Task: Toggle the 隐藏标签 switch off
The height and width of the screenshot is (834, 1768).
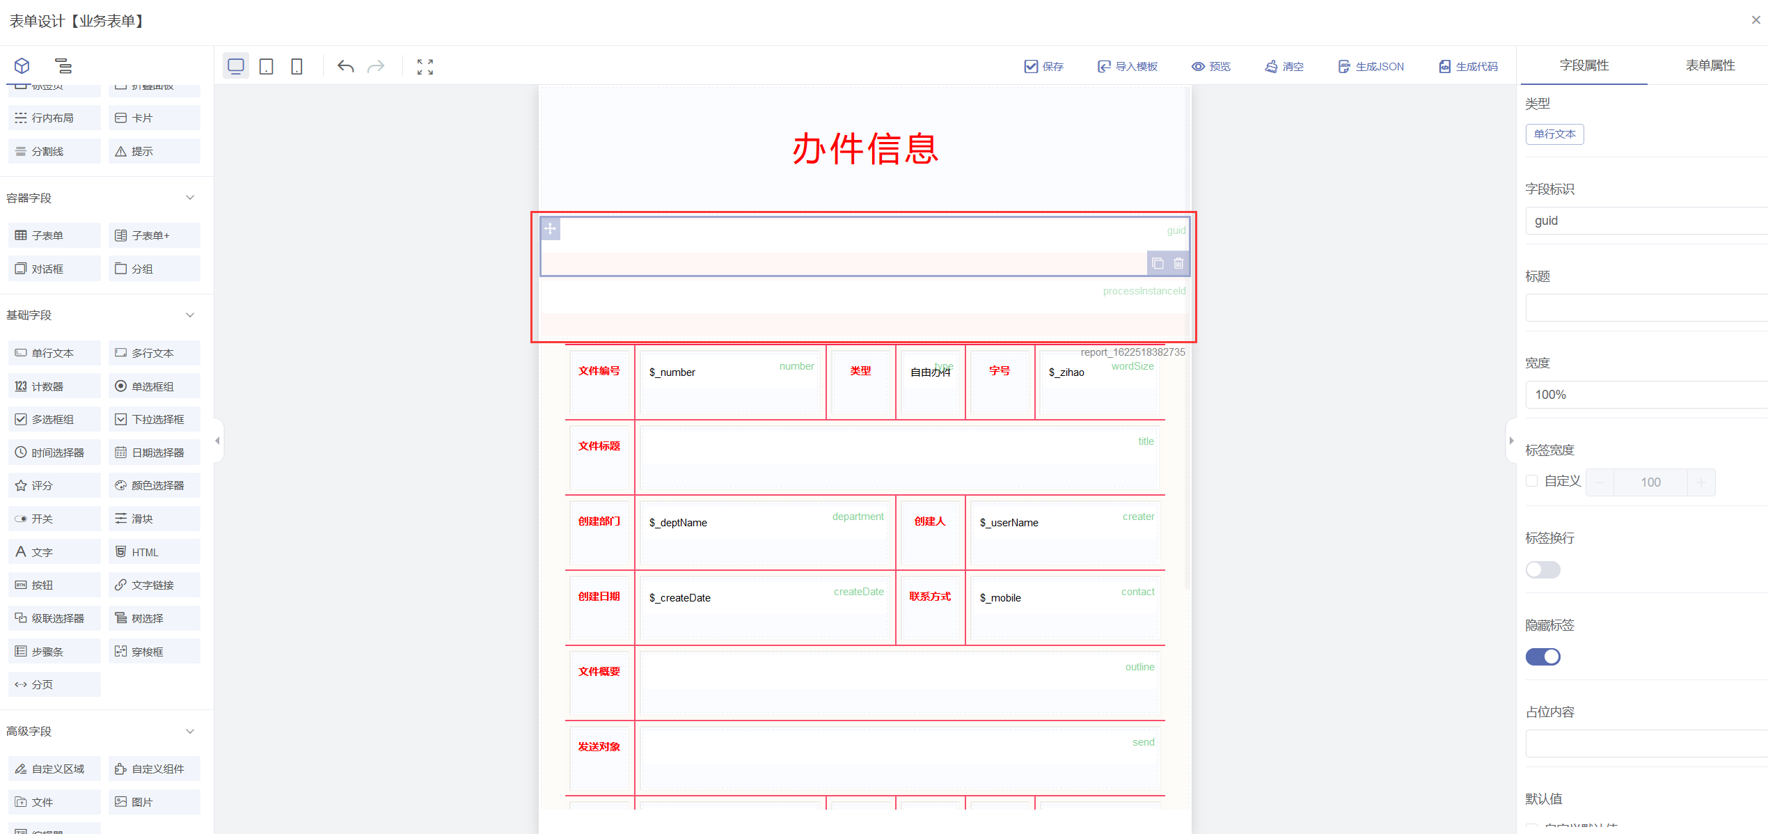Action: 1543,657
